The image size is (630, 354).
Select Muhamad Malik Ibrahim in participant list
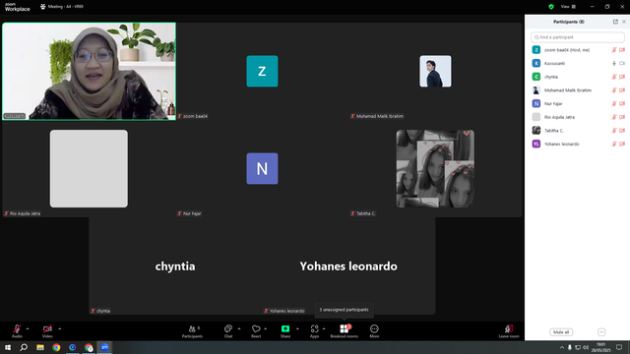(578, 90)
